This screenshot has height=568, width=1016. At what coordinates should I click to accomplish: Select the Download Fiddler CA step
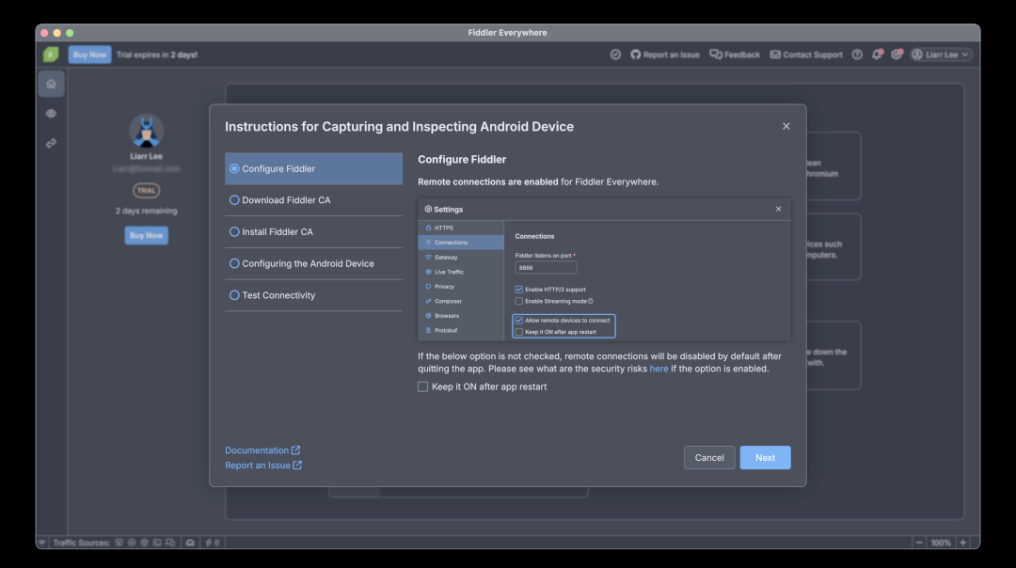(x=286, y=200)
